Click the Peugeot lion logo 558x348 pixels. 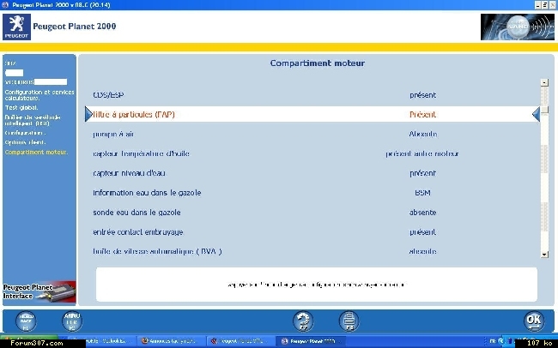point(16,27)
